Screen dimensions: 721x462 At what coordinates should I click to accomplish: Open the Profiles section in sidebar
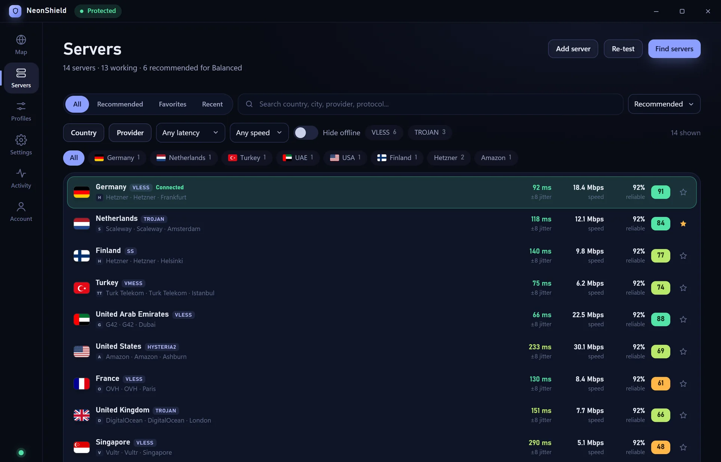[x=21, y=111]
